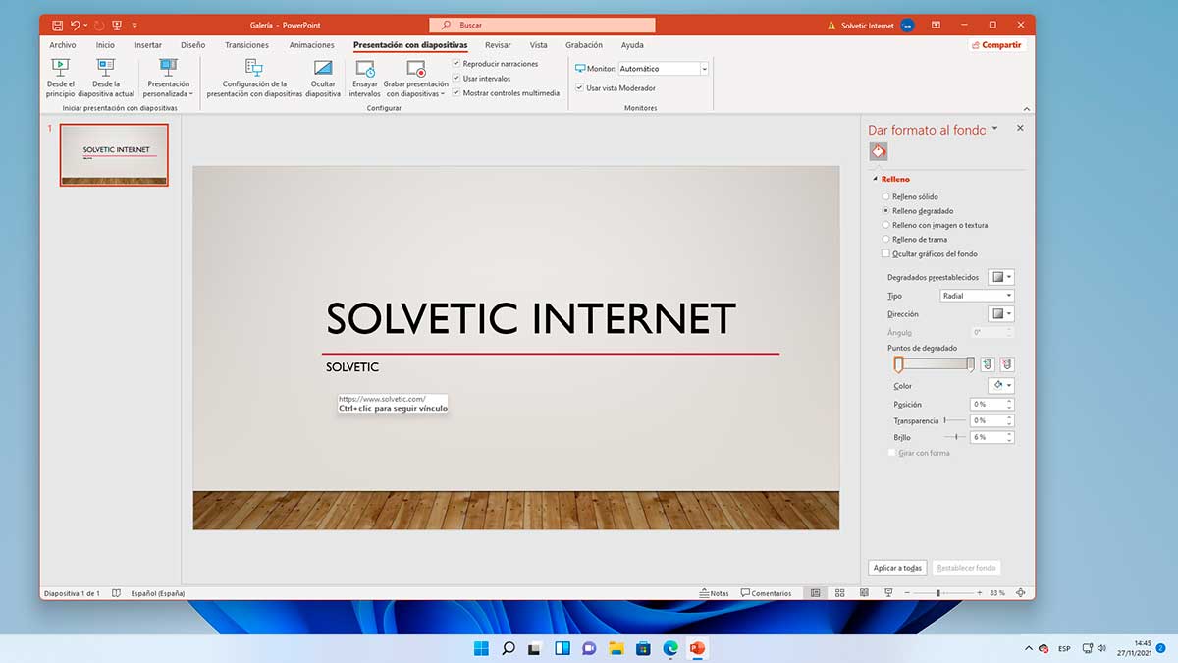Switch to Normal view icon in status bar

pos(815,593)
